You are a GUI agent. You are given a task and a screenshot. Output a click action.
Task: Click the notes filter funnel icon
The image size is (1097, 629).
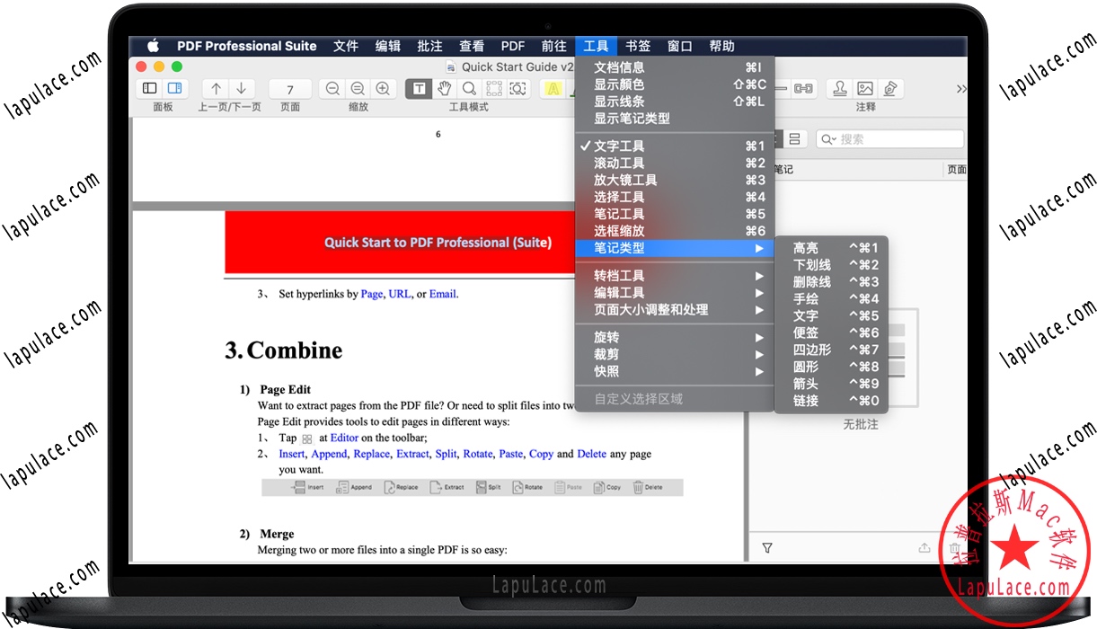click(767, 547)
